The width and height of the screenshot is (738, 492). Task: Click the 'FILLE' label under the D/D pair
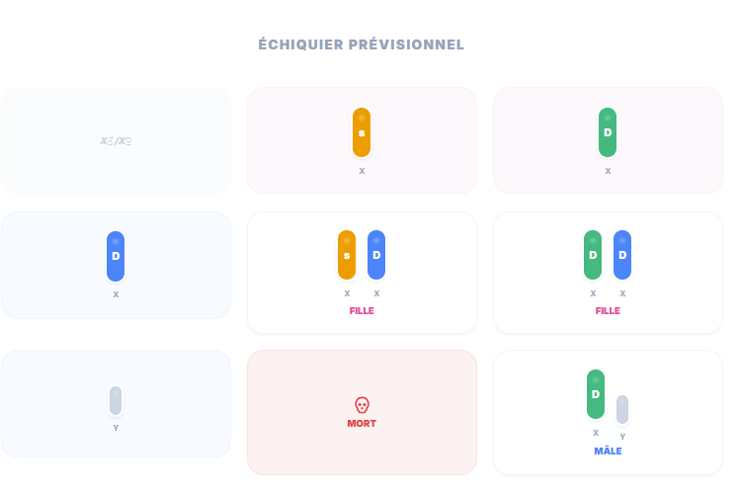(608, 311)
